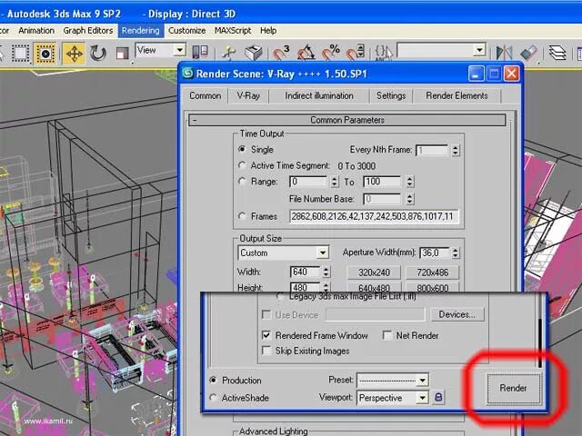Click the Devices... button
This screenshot has height=436, width=582.
point(457,314)
